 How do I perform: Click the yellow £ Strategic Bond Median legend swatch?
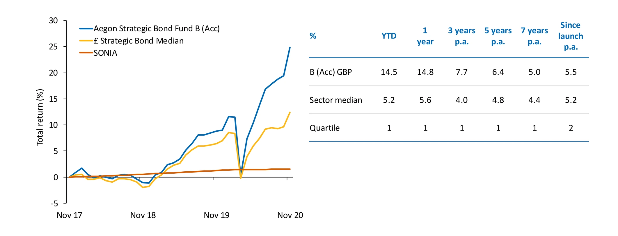pos(86,41)
